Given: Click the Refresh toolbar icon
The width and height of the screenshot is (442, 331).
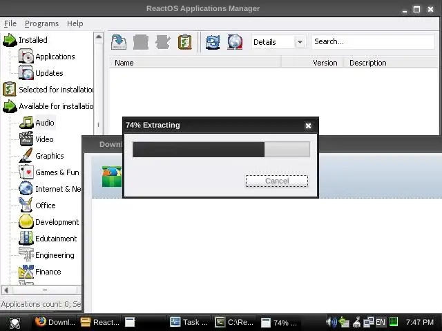Looking at the screenshot, I should tap(213, 42).
